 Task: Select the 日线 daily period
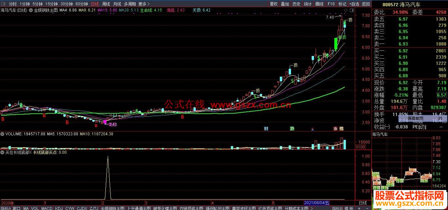coord(95,4)
